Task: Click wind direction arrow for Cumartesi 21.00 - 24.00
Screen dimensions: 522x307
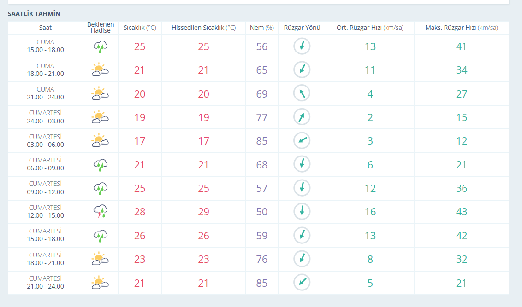Action: 302,283
